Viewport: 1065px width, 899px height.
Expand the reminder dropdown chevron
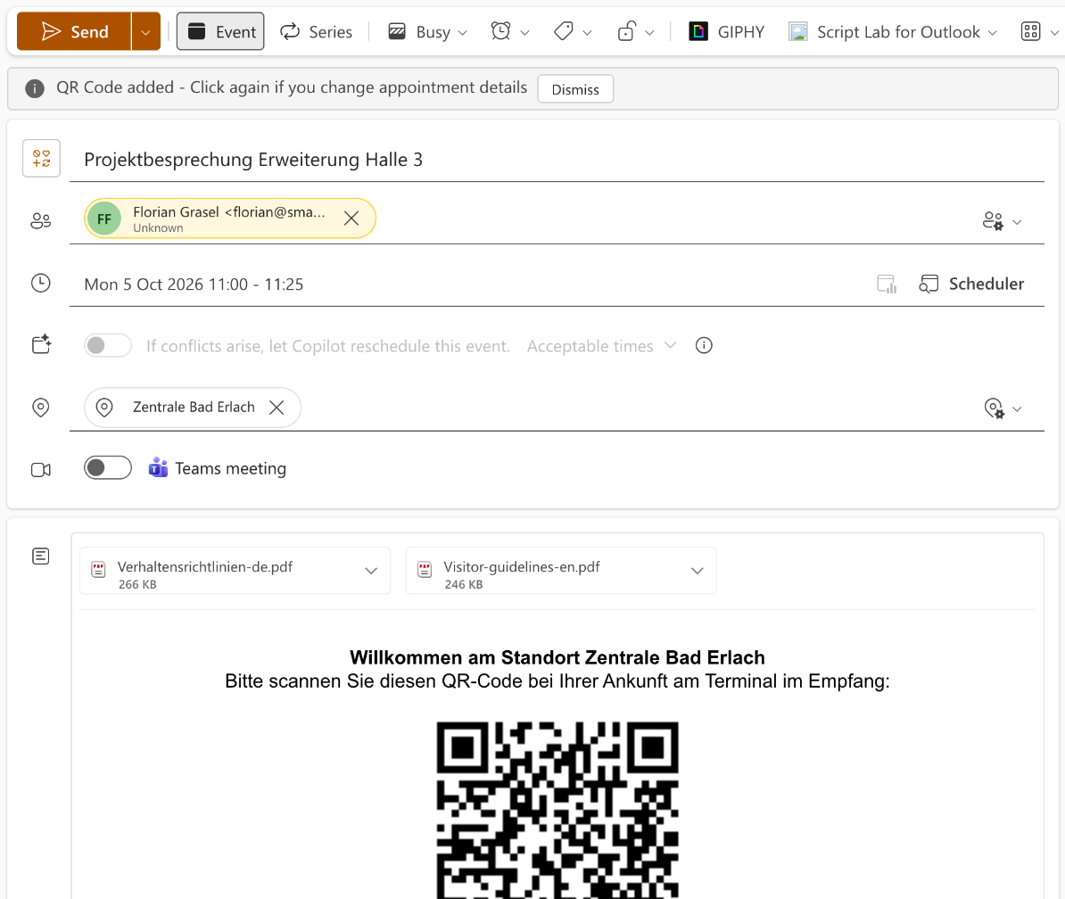525,33
